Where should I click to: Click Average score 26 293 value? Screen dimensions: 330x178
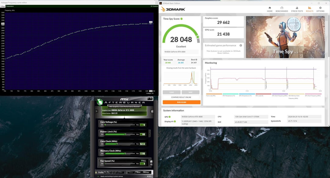181,62
